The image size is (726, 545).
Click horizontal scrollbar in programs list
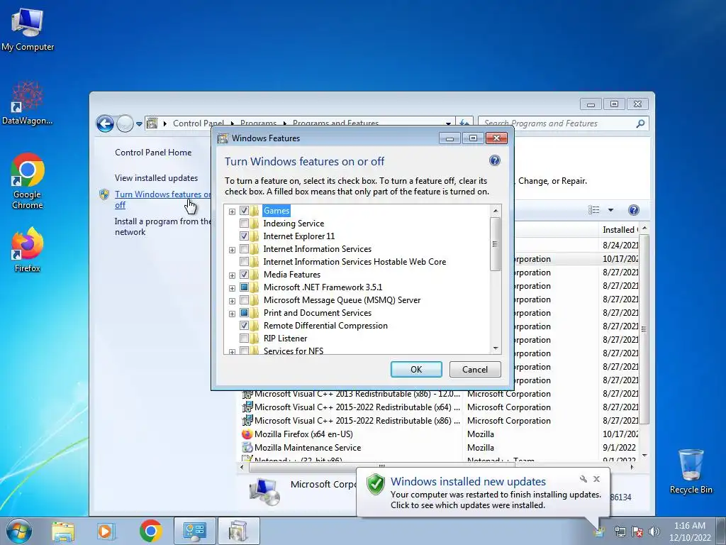(382, 467)
